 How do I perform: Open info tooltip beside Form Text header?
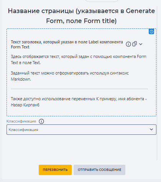click(128, 44)
